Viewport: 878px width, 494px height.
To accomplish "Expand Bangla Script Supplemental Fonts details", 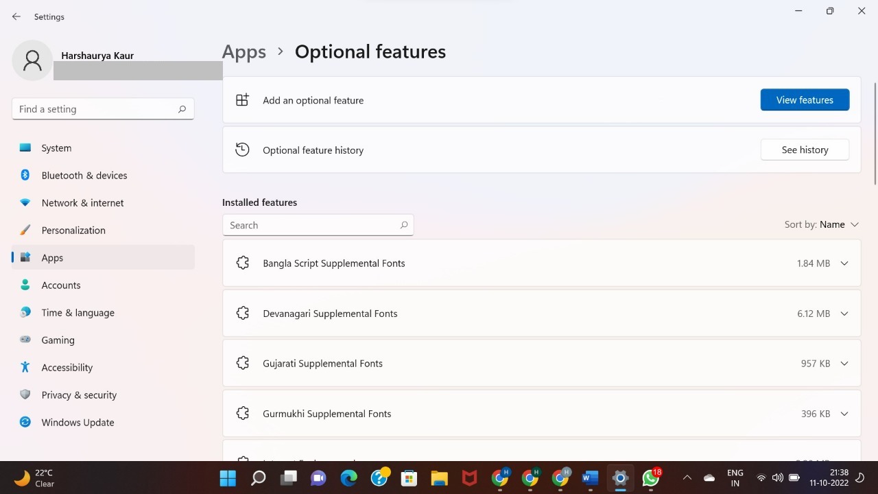I will pyautogui.click(x=844, y=263).
